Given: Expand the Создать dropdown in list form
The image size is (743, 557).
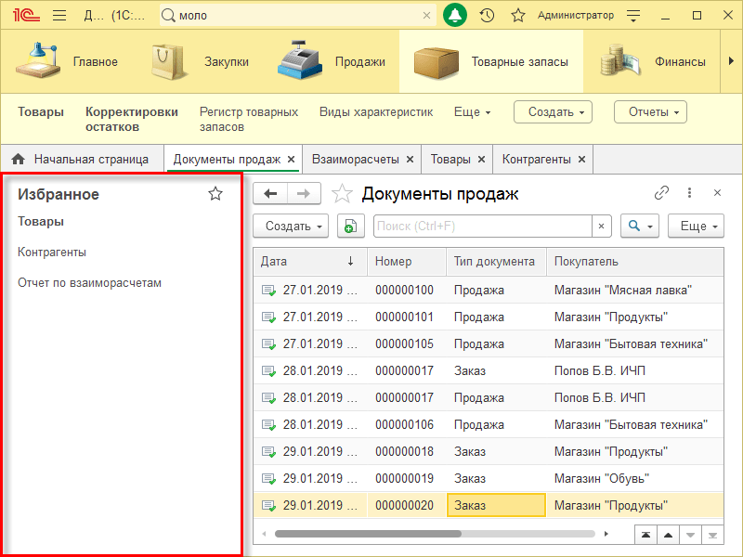Looking at the screenshot, I should [291, 226].
